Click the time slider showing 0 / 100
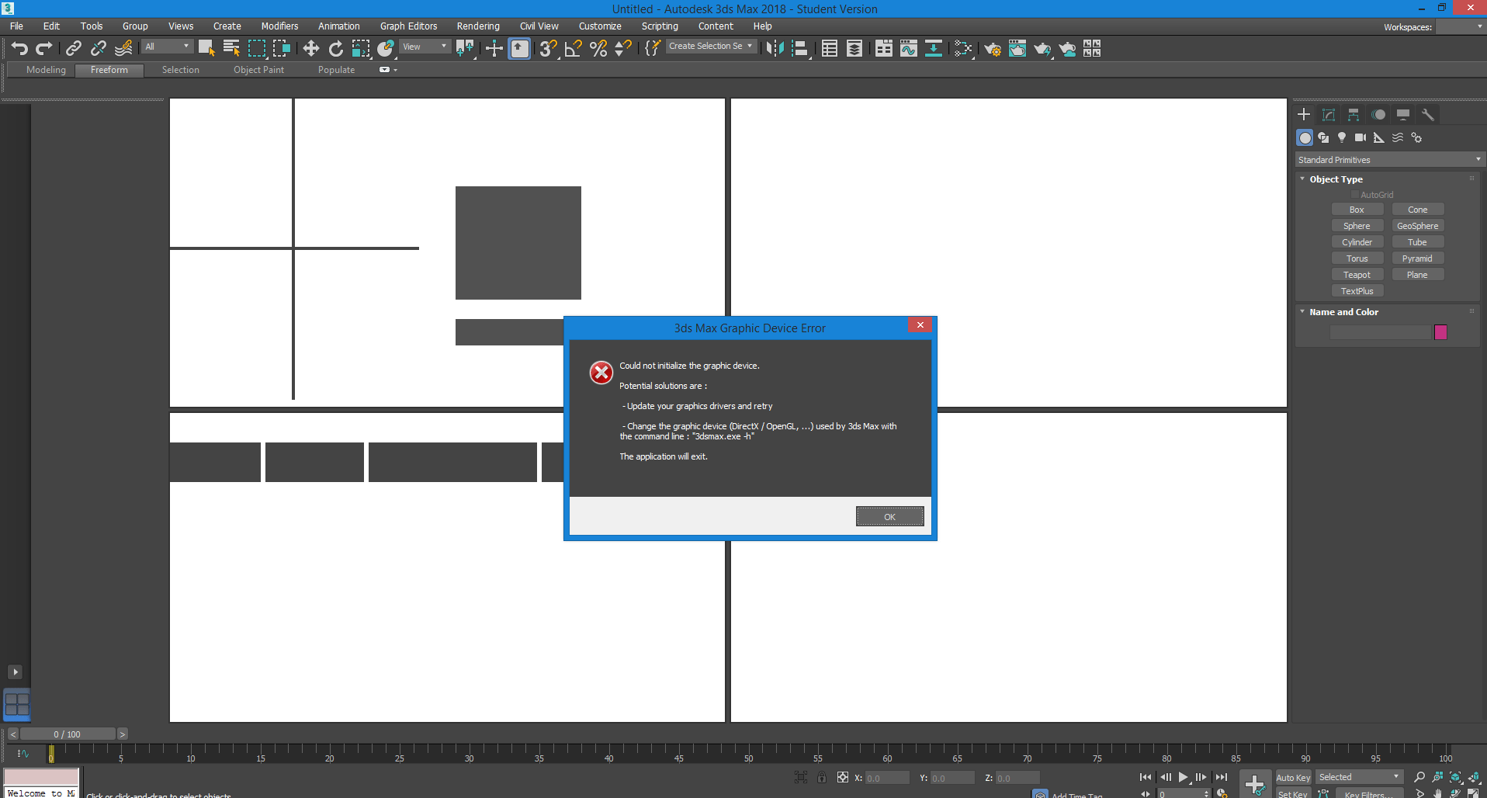 point(68,734)
